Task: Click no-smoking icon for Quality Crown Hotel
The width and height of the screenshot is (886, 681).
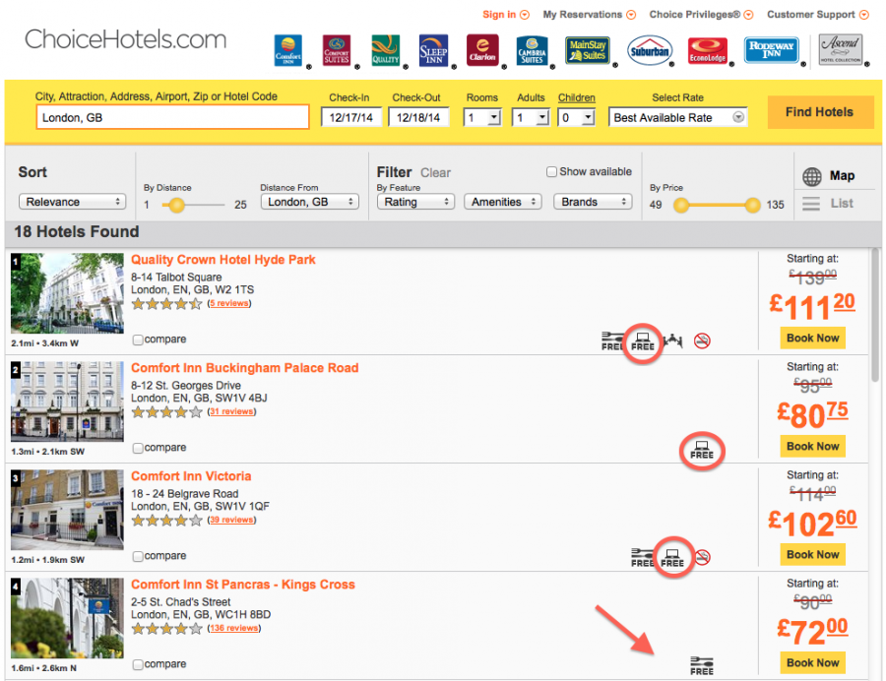Action: [702, 340]
